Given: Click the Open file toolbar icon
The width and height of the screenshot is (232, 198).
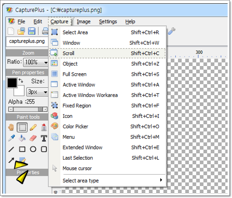Looking at the screenshot, I should tap(21, 31).
